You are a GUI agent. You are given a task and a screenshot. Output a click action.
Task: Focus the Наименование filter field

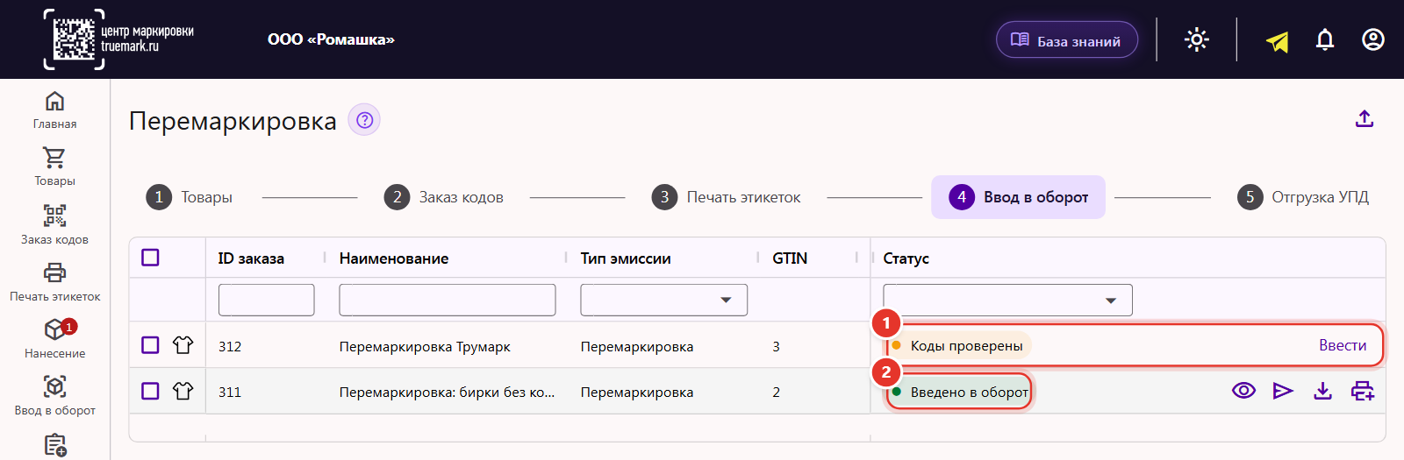[x=448, y=300]
